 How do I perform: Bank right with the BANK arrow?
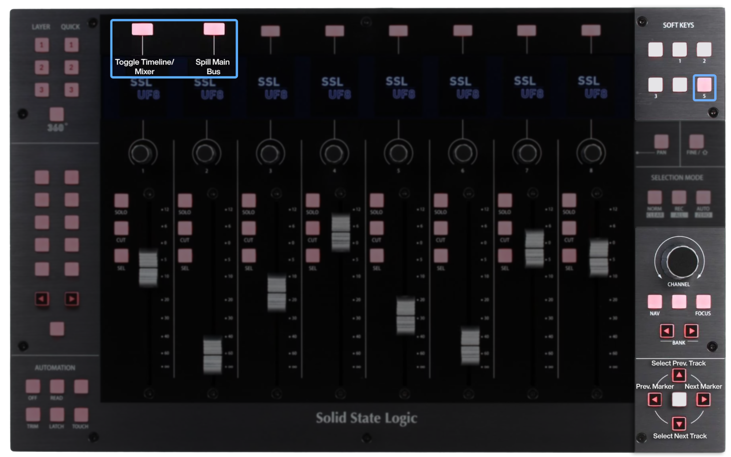[691, 331]
